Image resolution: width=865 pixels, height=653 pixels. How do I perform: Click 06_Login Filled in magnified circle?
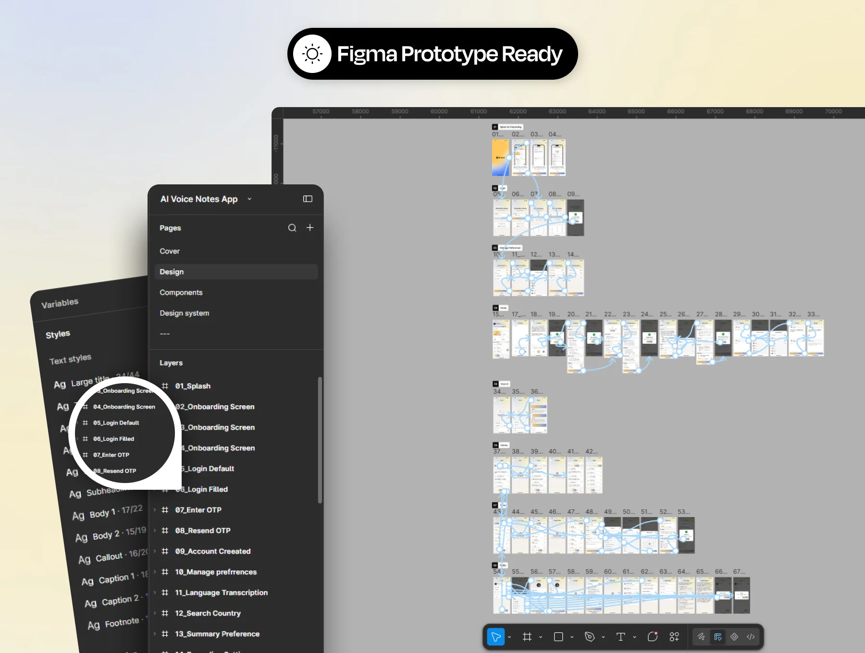pyautogui.click(x=113, y=439)
